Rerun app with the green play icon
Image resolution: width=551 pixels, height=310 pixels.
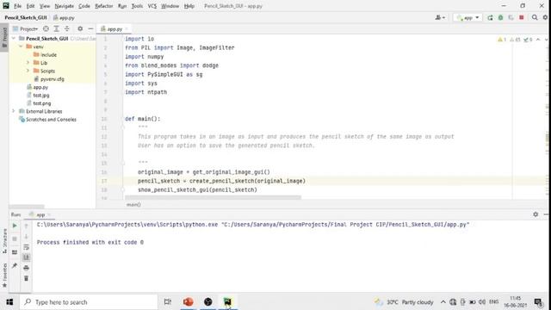(x=15, y=226)
